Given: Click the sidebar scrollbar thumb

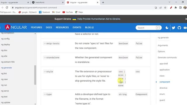Looking at the screenshot, I should (x=35, y=75).
